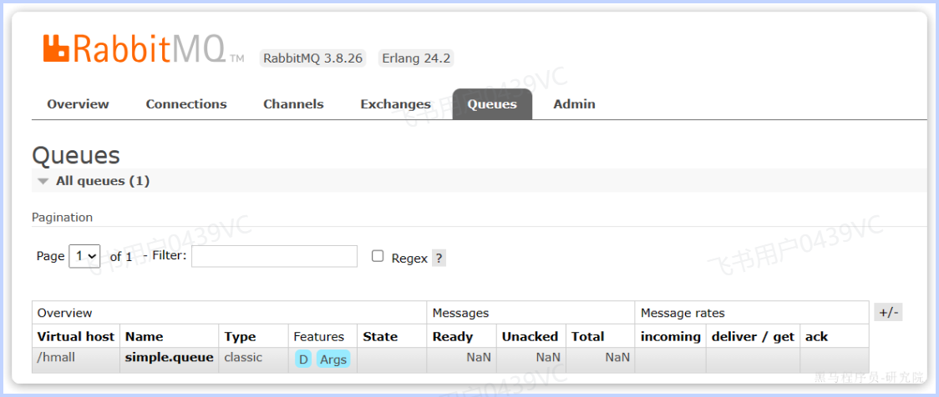The image size is (939, 397).
Task: Click the Queues page heading
Action: coord(76,155)
